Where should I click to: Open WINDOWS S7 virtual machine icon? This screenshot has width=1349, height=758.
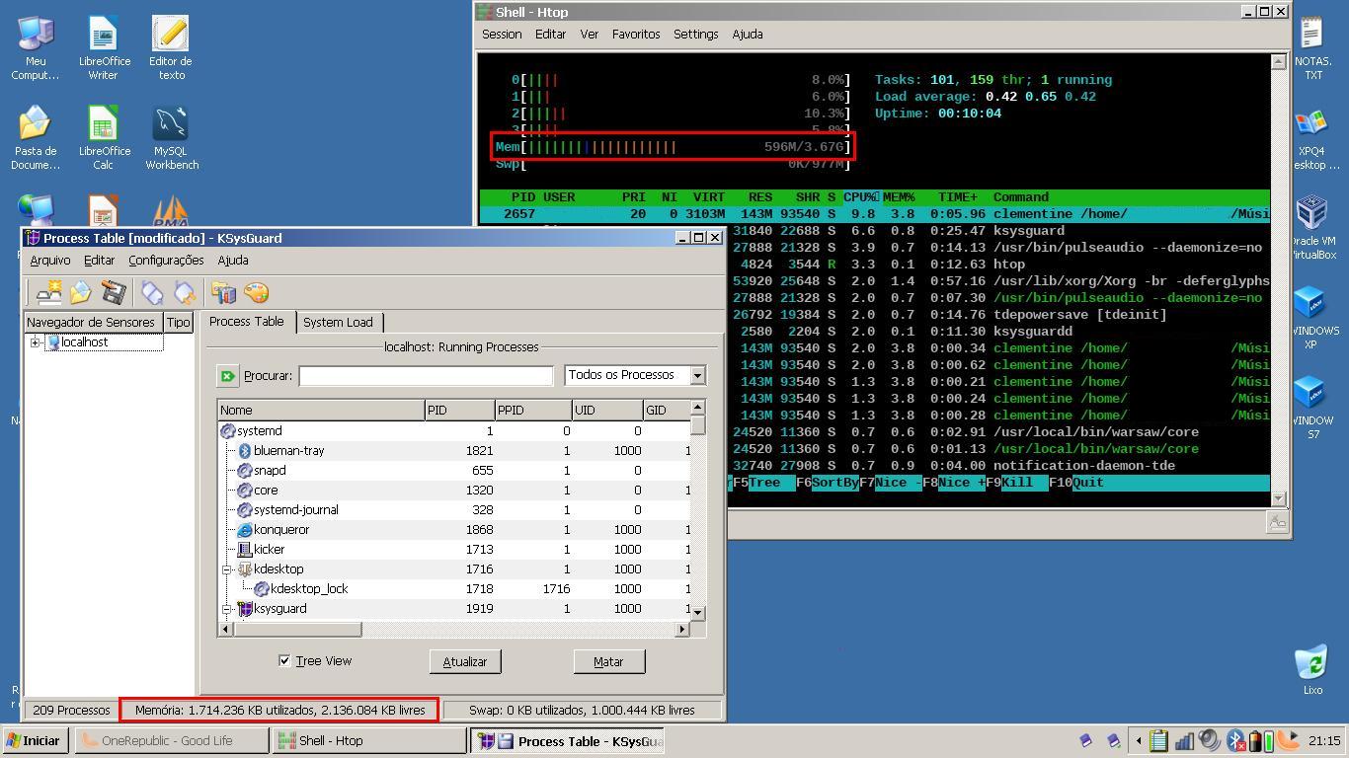point(1312,407)
